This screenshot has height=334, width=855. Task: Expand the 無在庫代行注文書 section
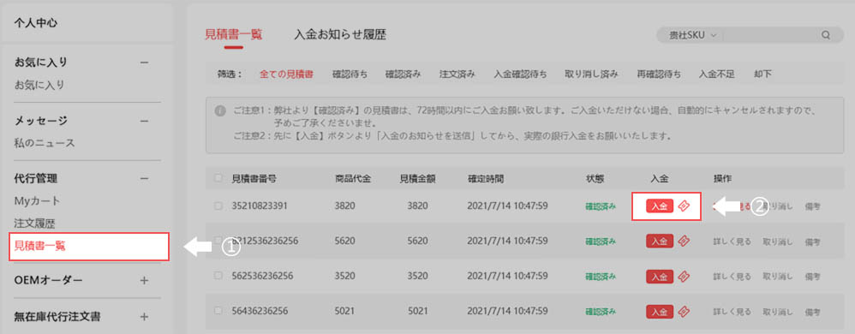[144, 317]
